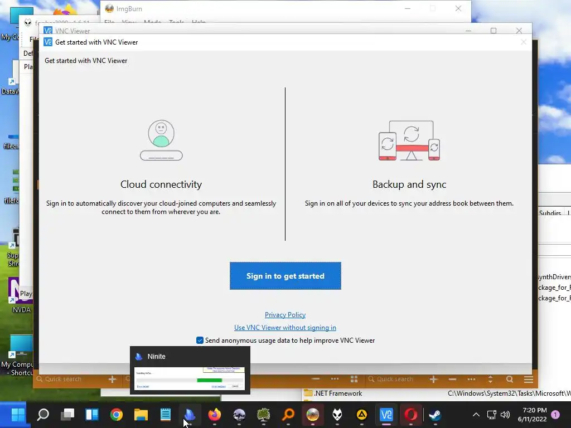Open Steam from the taskbar

click(x=435, y=415)
